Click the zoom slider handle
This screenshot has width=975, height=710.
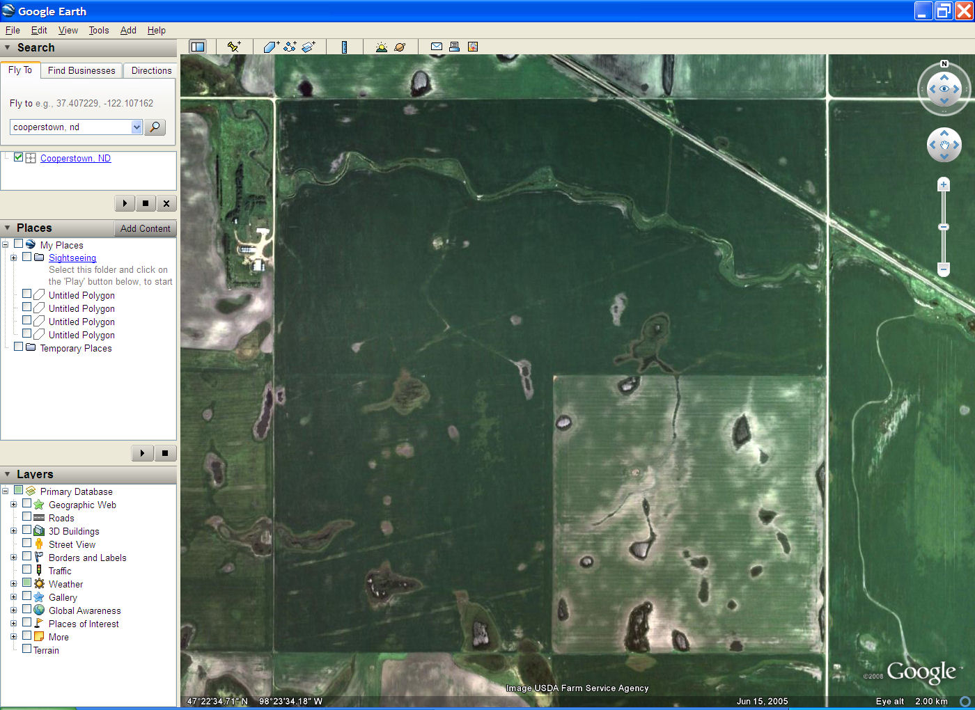coord(944,227)
